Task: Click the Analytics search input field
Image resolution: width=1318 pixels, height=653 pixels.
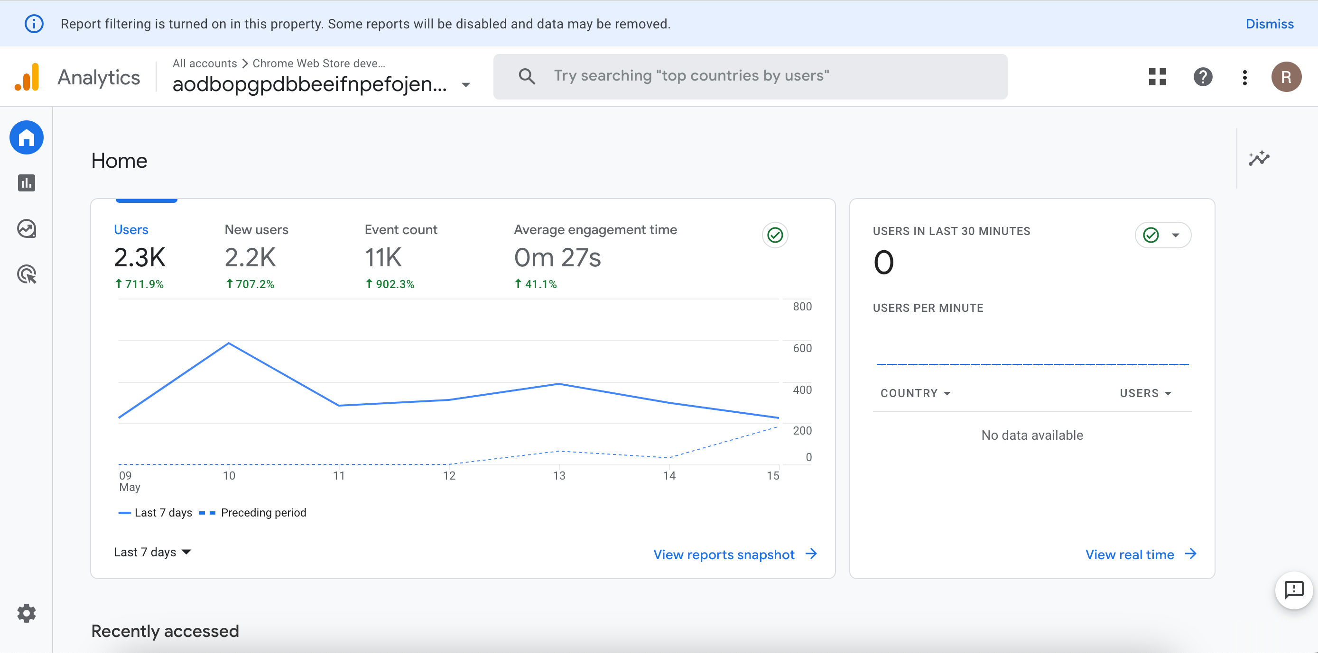Action: 750,76
